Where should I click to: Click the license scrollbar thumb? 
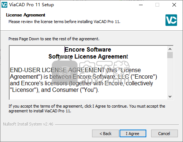(170, 55)
